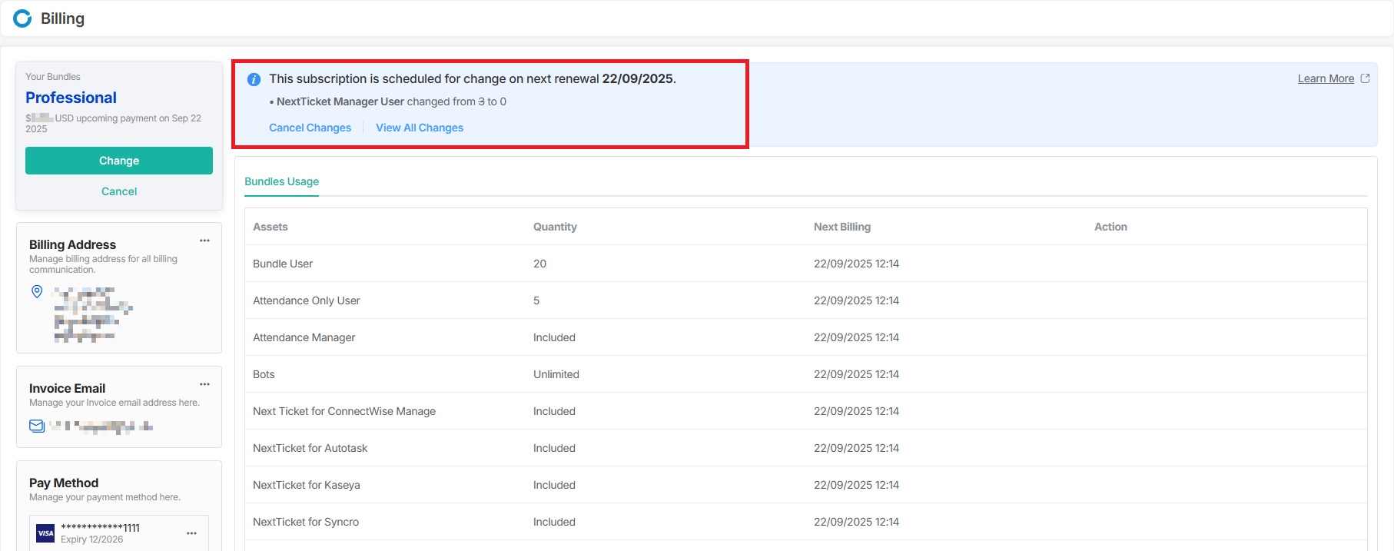1394x551 pixels.
Task: Click the Assets column header
Action: 271,227
